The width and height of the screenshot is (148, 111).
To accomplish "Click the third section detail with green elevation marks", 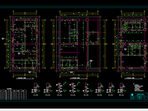I will tap(61, 89).
